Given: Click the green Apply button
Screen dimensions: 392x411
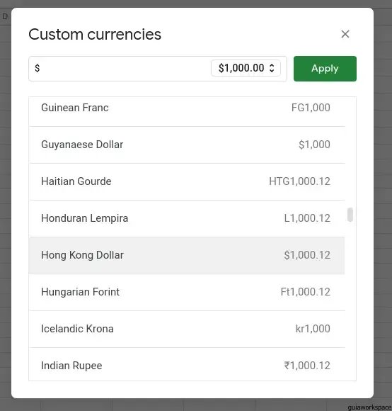Looking at the screenshot, I should (325, 69).
